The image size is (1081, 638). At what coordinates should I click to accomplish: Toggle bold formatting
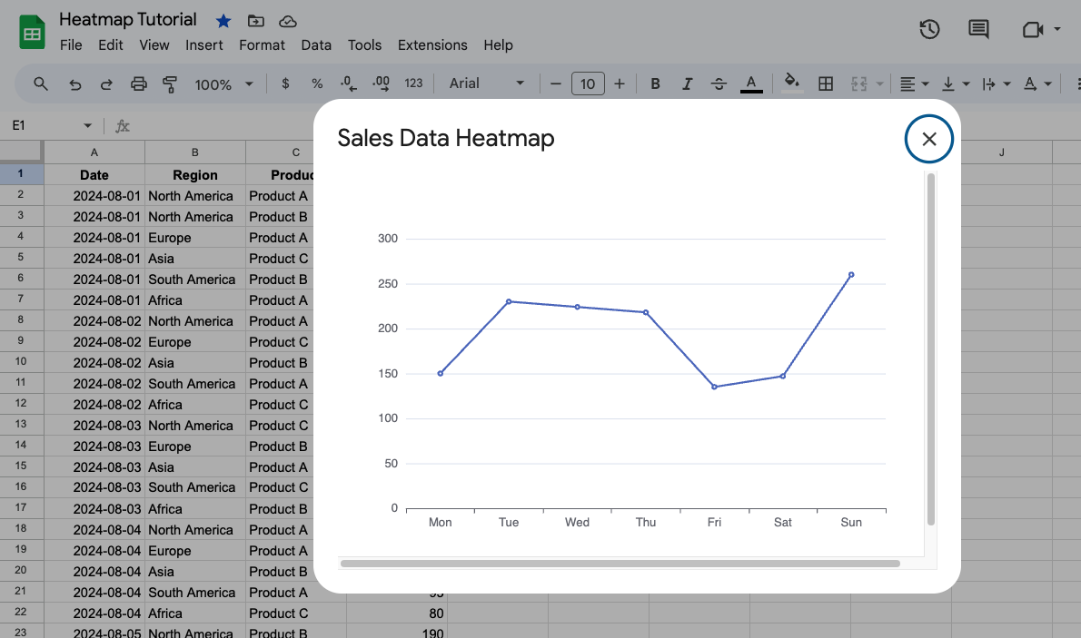(x=655, y=83)
